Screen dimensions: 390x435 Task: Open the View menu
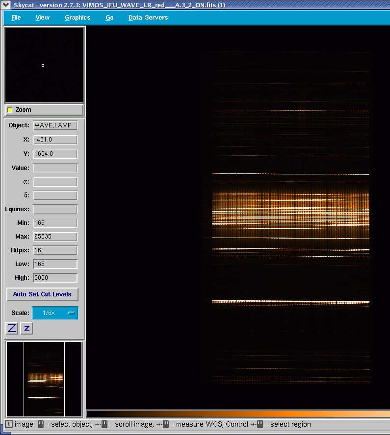[43, 18]
